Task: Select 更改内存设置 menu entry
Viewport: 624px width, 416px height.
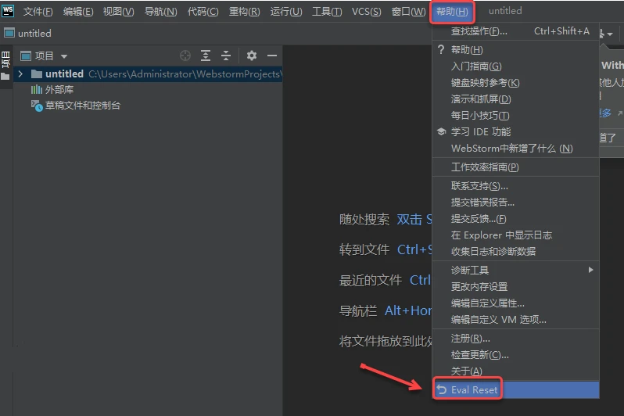Action: coord(516,287)
